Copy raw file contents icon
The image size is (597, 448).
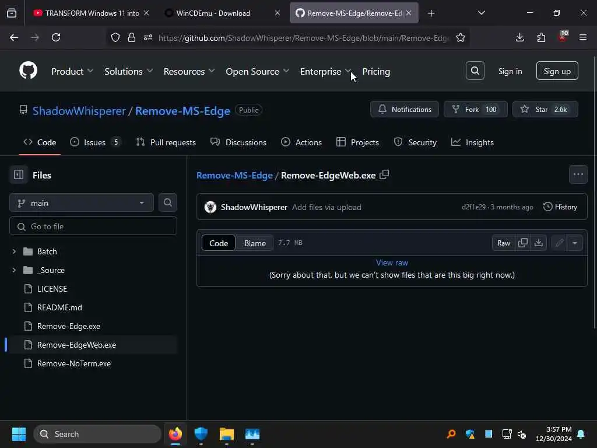523,243
